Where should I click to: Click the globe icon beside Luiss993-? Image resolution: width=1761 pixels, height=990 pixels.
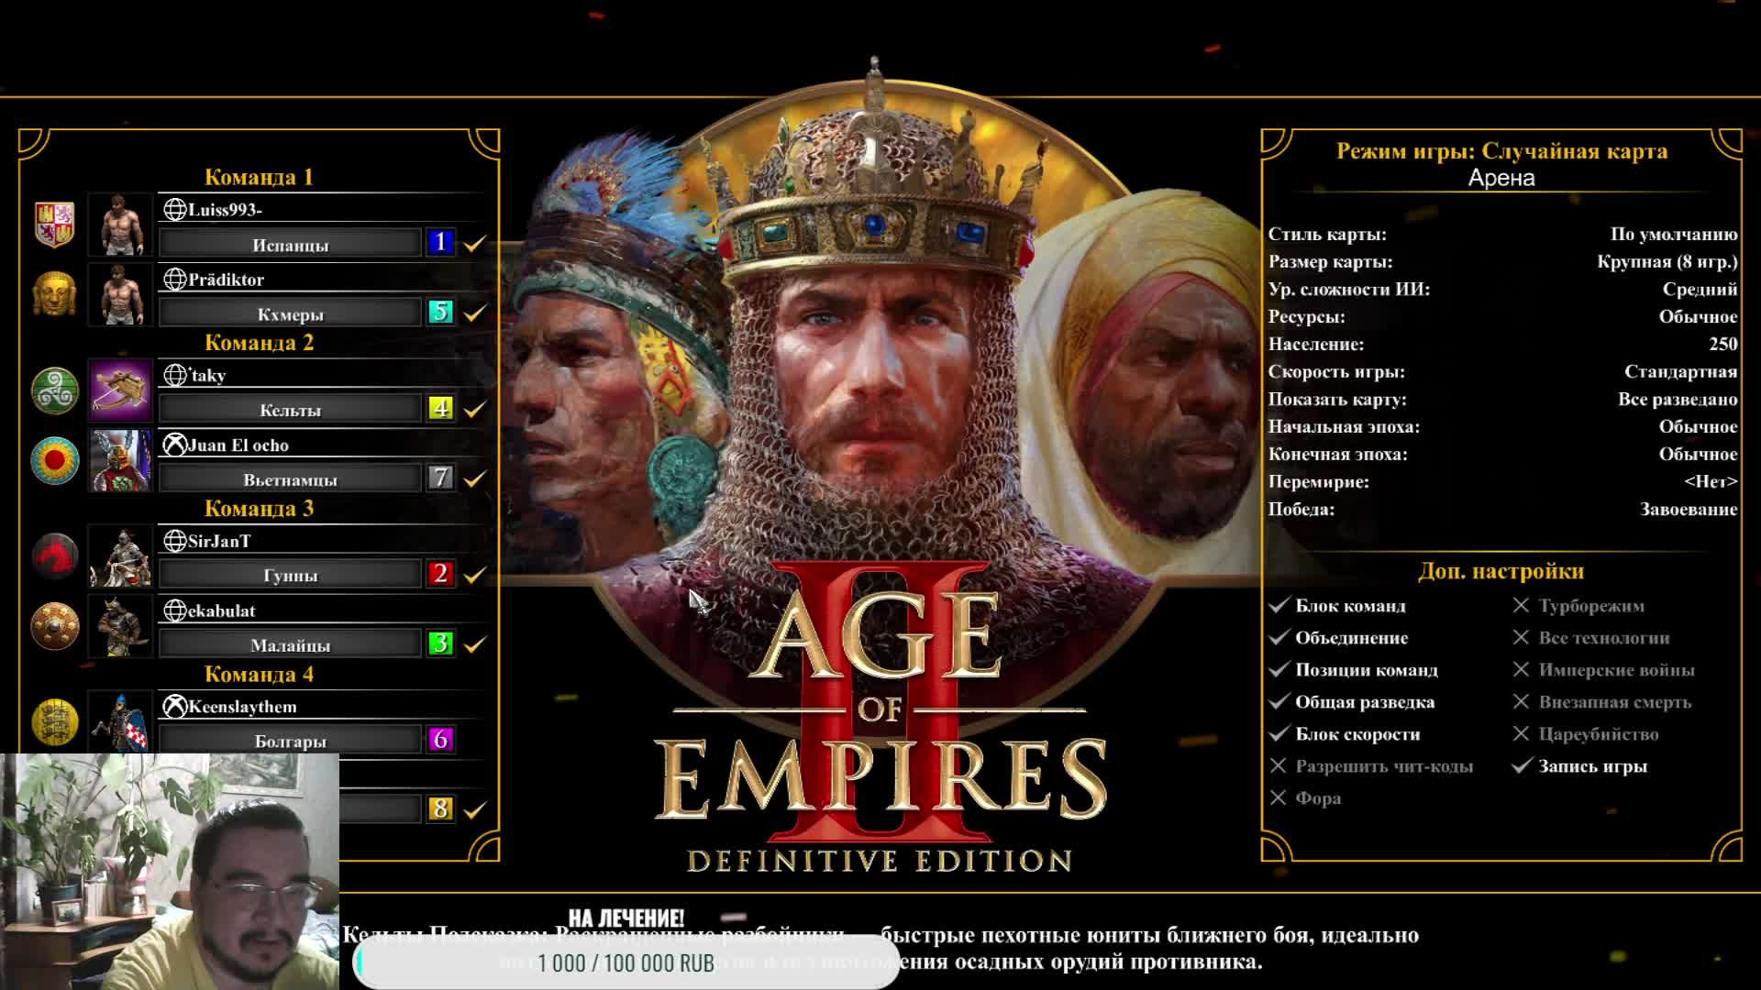click(174, 210)
